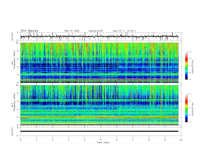Click the ch.1 waveform trace panel
204x157 pixels.
[101, 36]
